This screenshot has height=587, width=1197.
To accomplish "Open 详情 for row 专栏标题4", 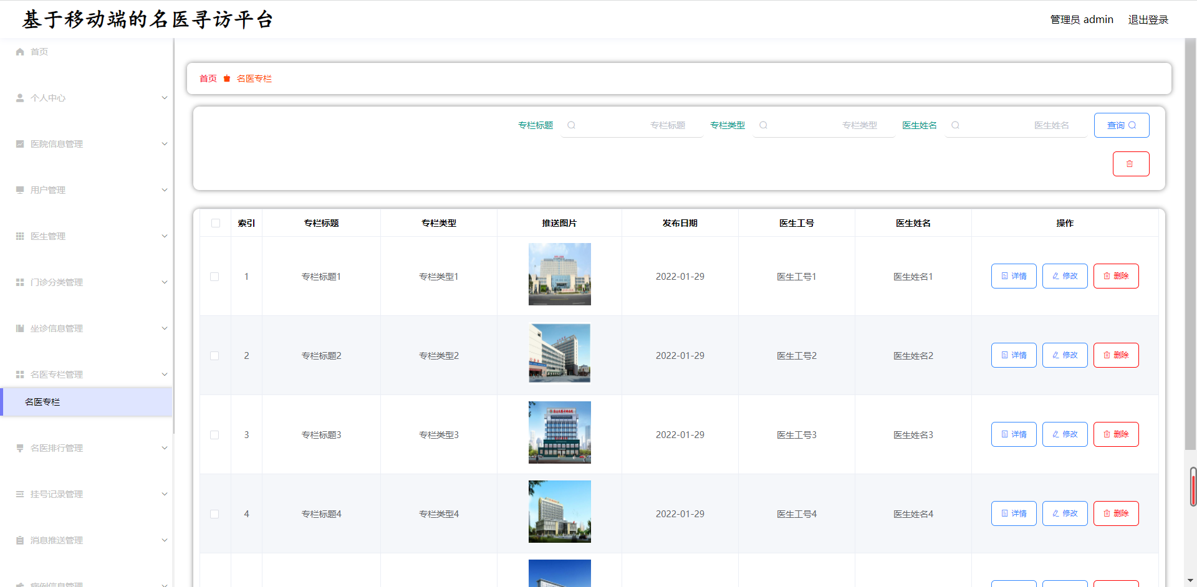I will [1014, 513].
